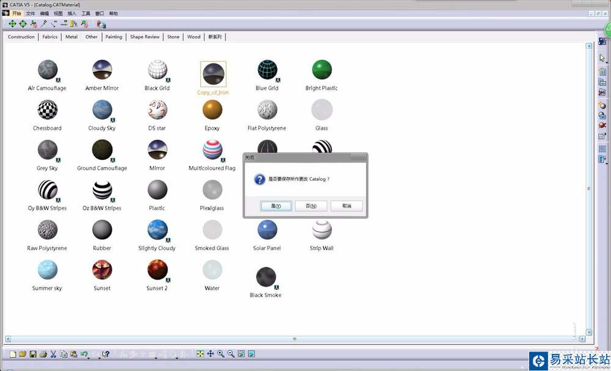Open the 文件 File menu
611x371 pixels.
pos(31,13)
